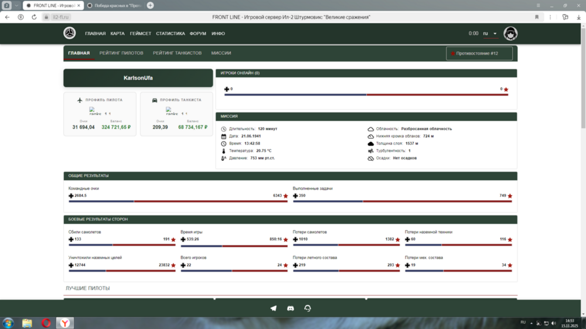Open Opera from the Windows taskbar
The height and width of the screenshot is (329, 586).
click(x=46, y=323)
